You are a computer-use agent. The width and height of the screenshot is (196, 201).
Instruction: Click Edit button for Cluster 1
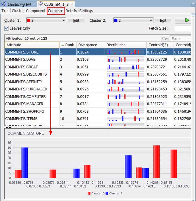click(x=76, y=20)
